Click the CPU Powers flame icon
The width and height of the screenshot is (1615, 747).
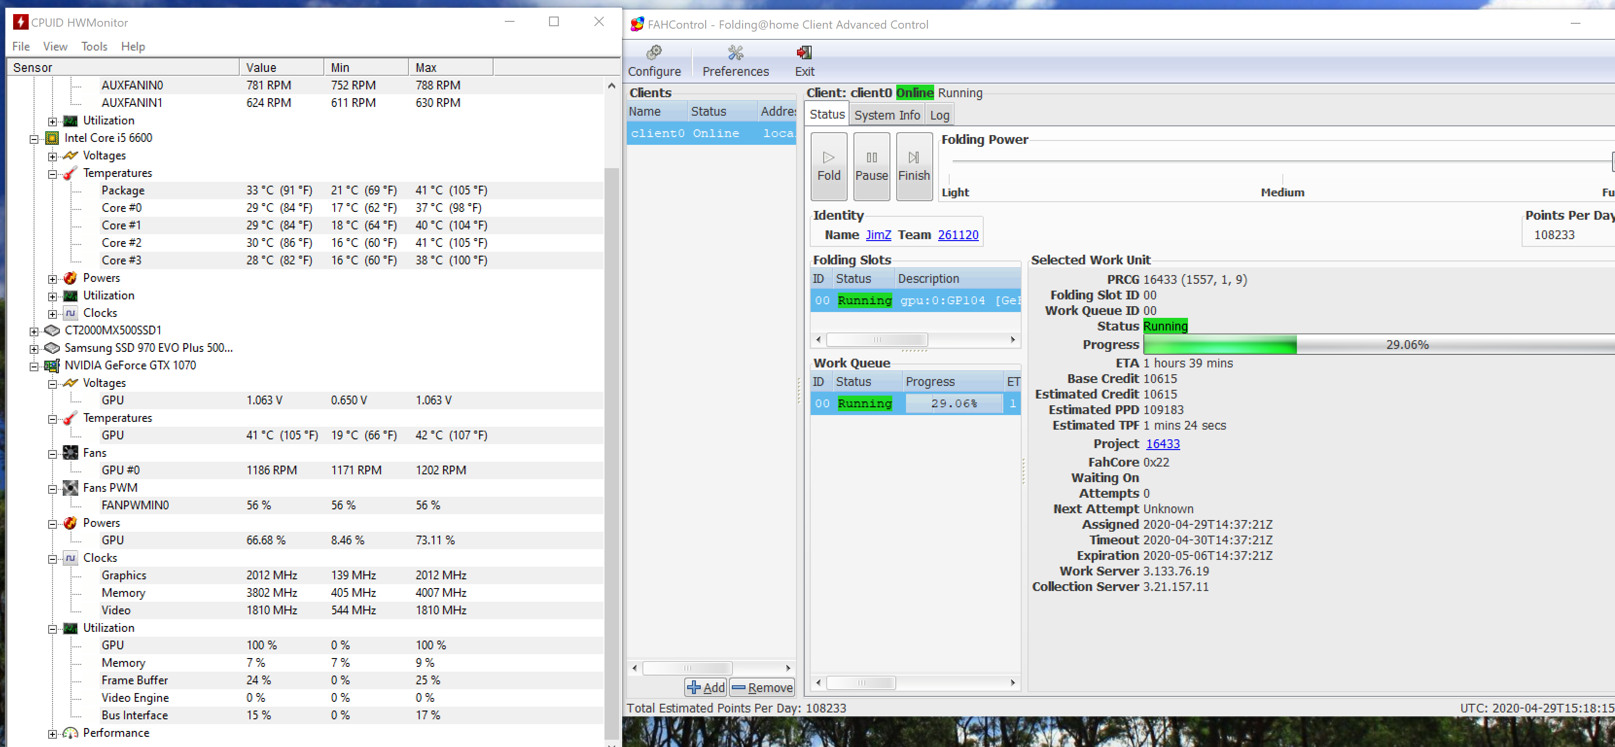point(71,278)
